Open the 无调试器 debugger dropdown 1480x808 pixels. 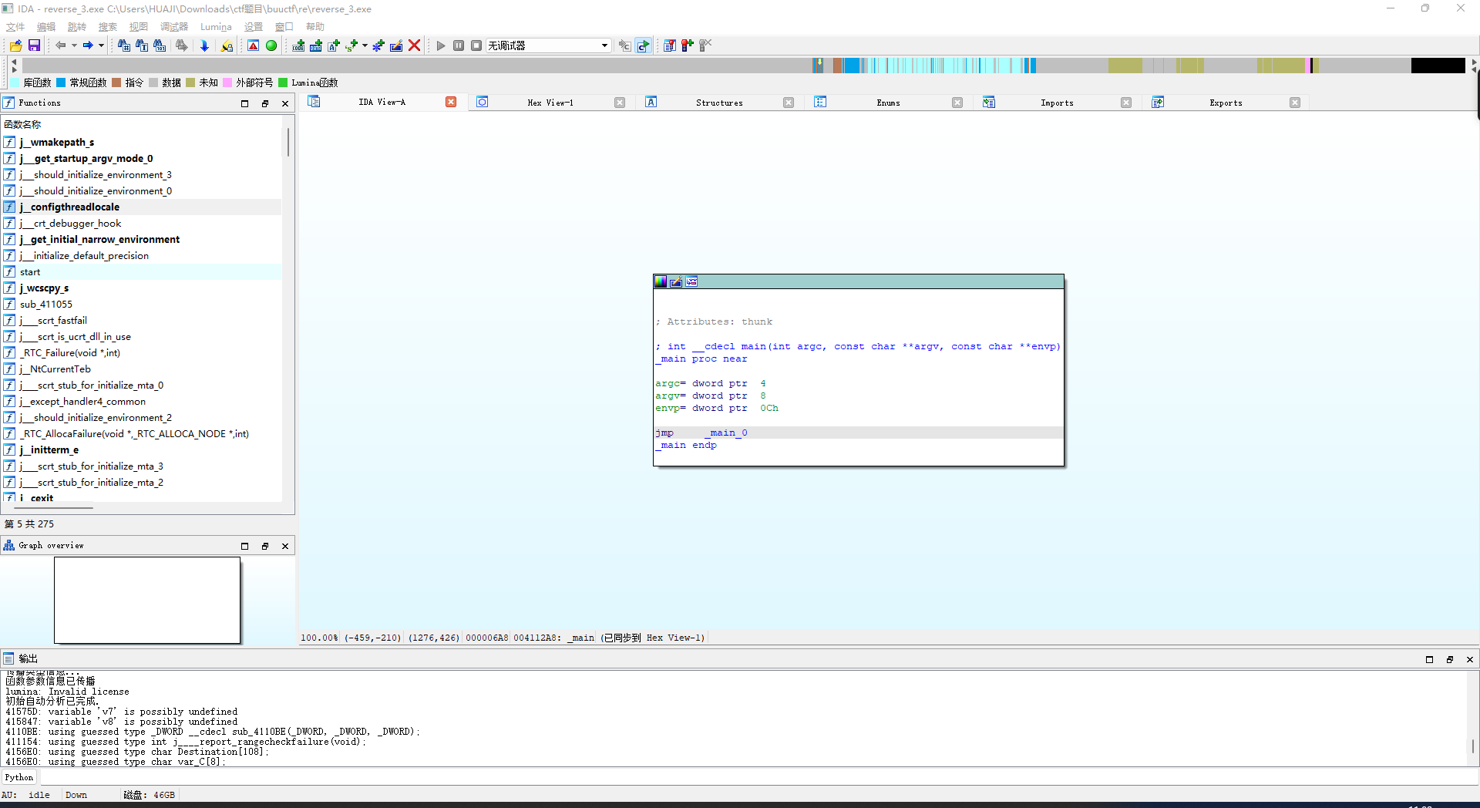pos(549,45)
